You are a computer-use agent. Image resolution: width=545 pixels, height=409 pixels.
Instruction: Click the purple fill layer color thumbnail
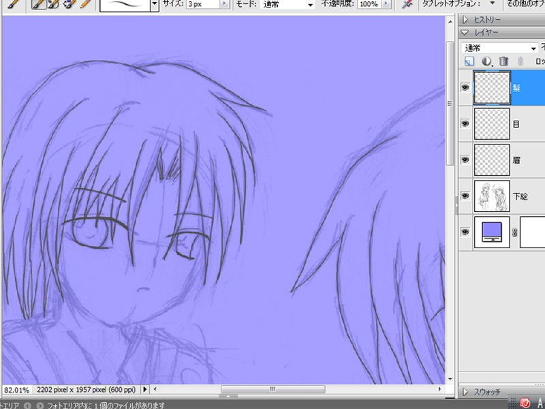[492, 232]
